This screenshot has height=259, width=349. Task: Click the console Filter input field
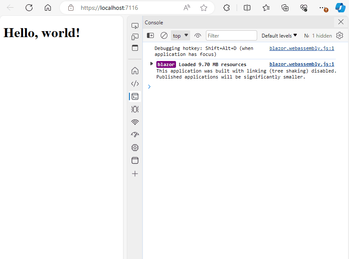(x=231, y=36)
